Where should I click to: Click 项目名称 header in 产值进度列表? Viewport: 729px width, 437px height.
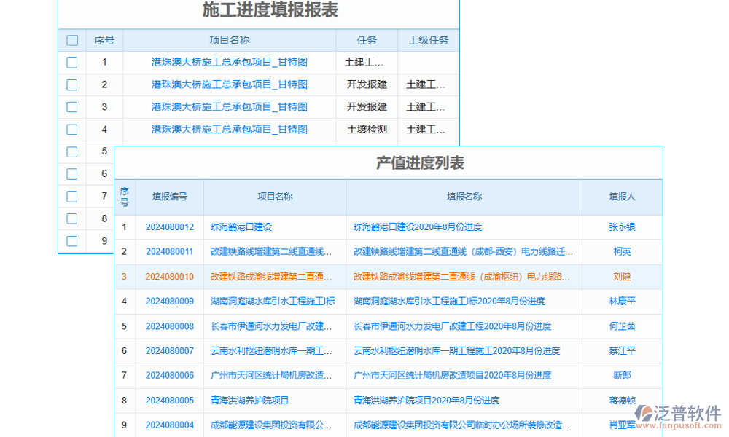pos(275,197)
